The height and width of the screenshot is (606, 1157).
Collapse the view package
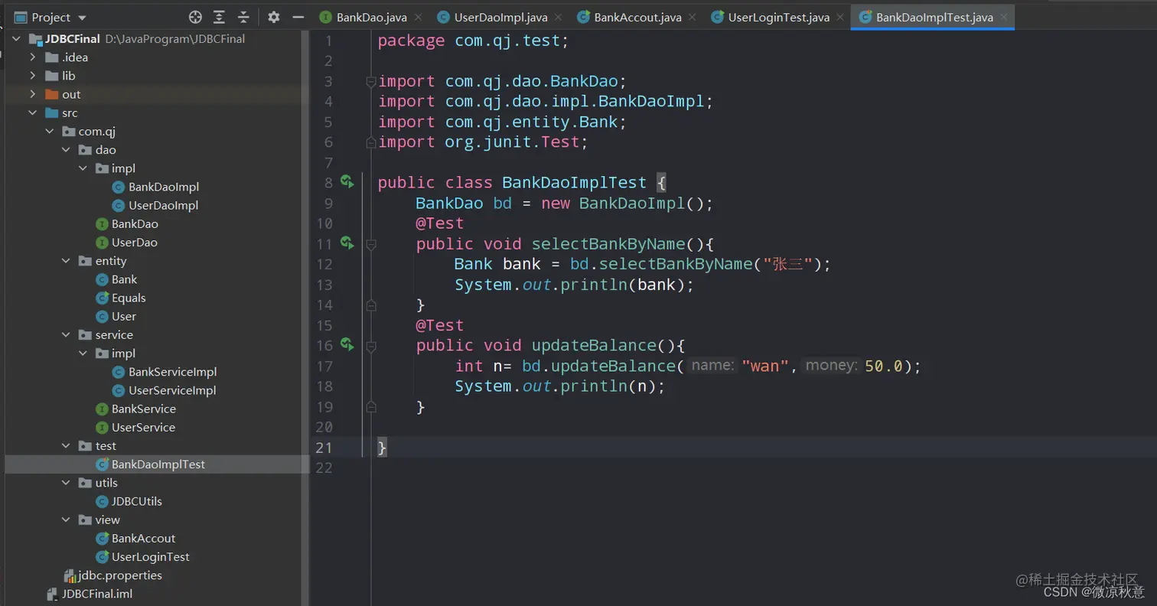coord(66,520)
